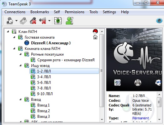This screenshot has width=164, height=125.
Task: Open the Settings menu
Action: click(x=109, y=12)
